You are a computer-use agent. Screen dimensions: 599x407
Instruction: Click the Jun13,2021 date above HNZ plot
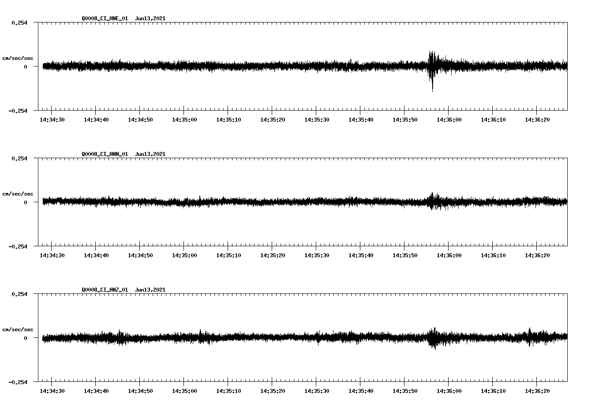150,290
